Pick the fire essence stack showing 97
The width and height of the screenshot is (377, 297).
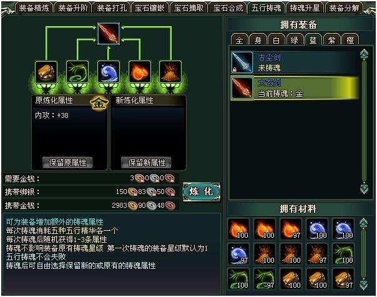(291, 229)
